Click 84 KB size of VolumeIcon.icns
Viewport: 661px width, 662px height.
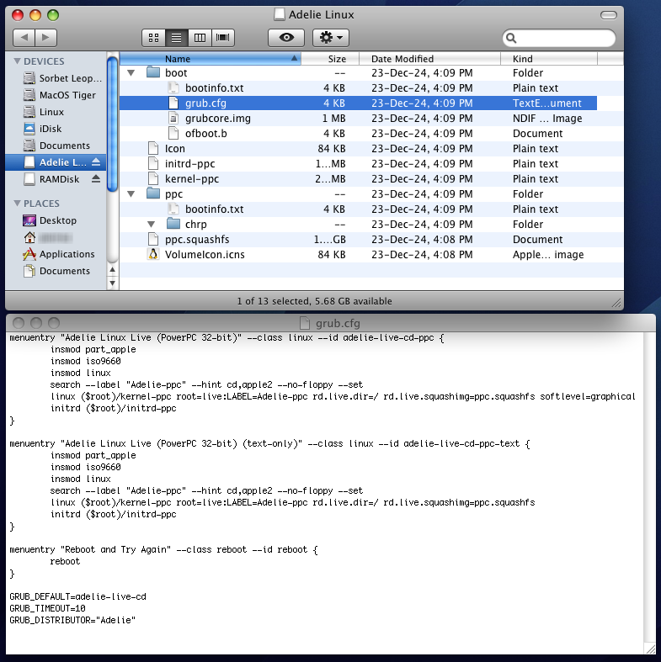pyautogui.click(x=332, y=255)
